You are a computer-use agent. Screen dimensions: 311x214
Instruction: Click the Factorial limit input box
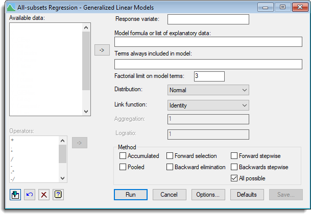coord(209,76)
